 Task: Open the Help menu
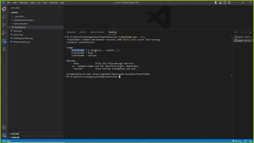pyautogui.click(x=62, y=3)
